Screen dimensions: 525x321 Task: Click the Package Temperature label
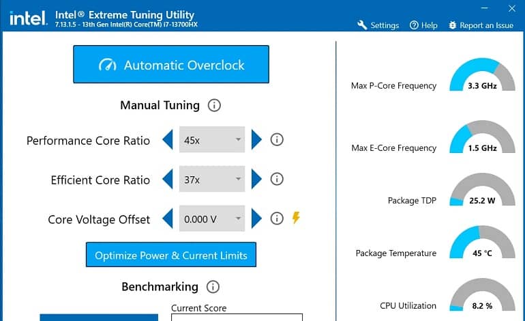click(396, 253)
